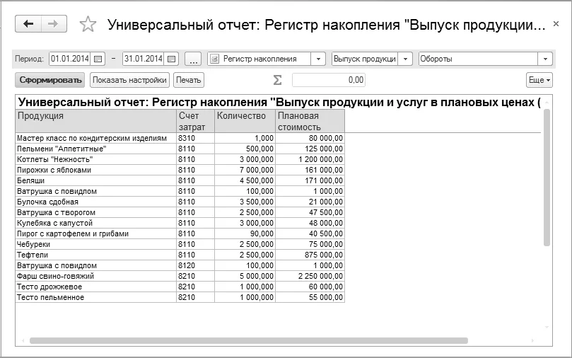Click the horizontal scrollbar thumb

pos(249,340)
